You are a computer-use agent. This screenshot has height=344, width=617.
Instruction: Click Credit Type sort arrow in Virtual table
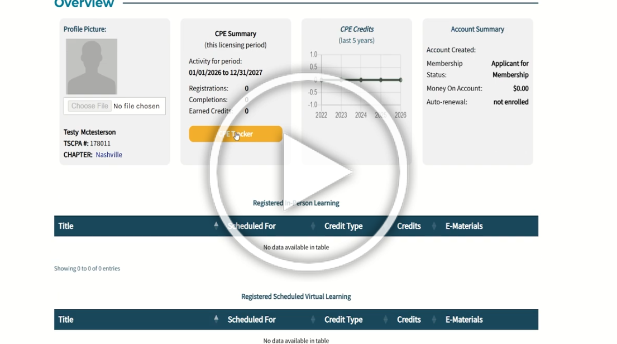point(385,319)
